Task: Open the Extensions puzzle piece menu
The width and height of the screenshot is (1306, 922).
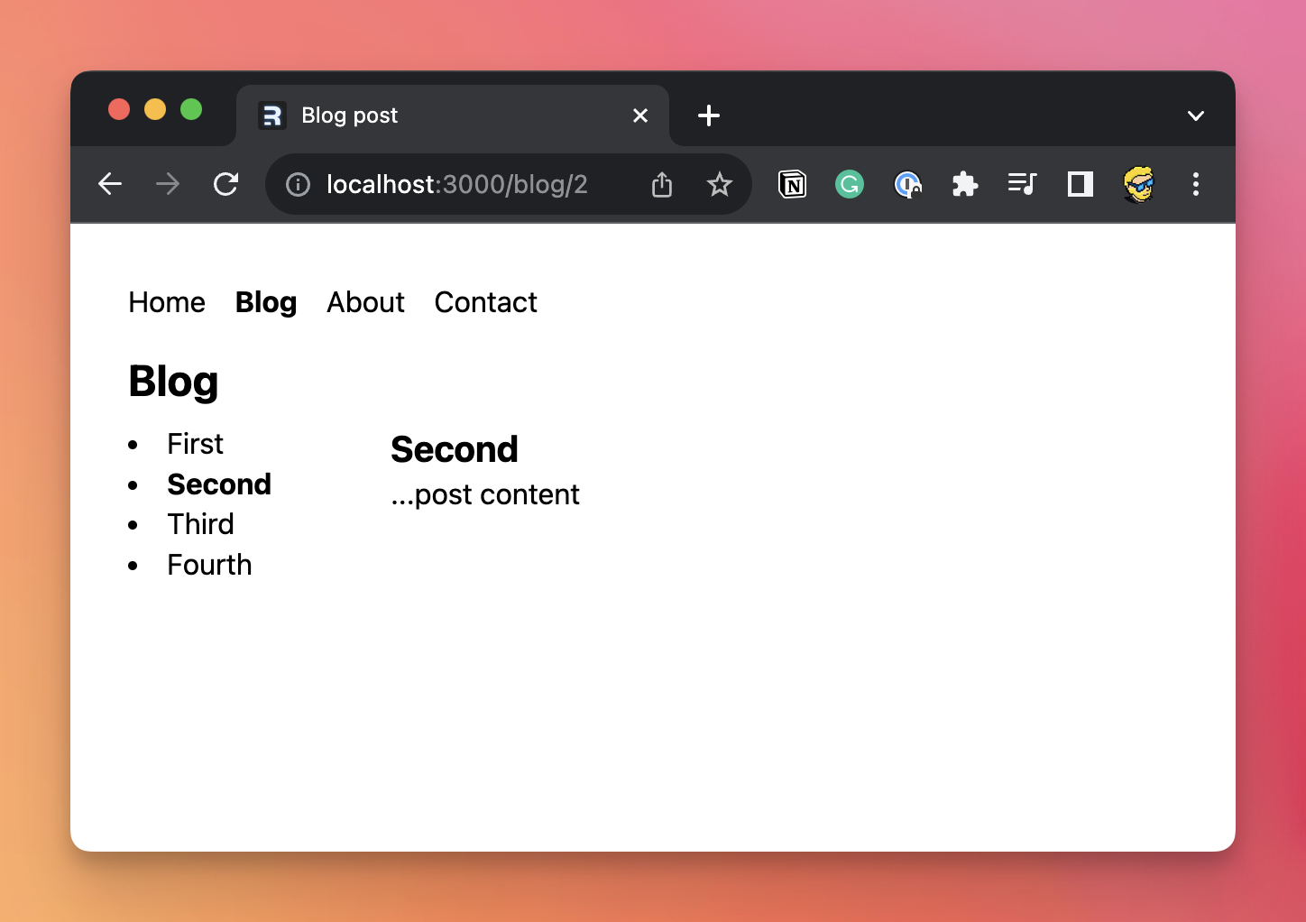Action: click(964, 185)
